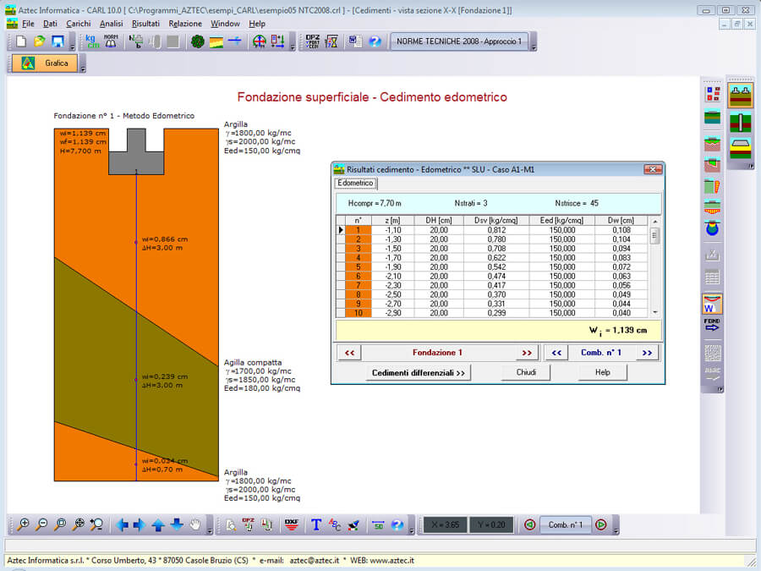
Task: Open the Risultati menu
Action: 145,24
